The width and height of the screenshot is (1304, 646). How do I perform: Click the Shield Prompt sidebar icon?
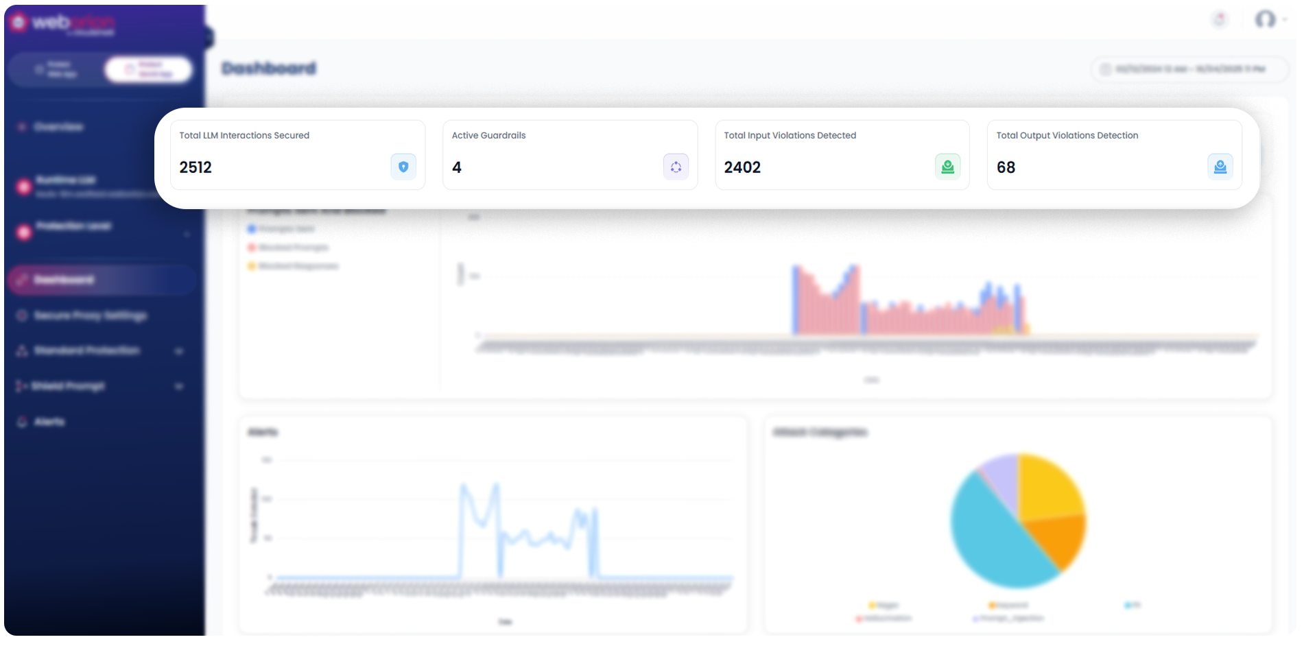pyautogui.click(x=21, y=386)
